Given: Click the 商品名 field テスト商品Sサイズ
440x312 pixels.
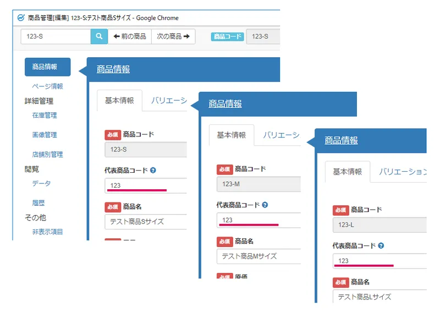Looking at the screenshot, I should click(146, 222).
